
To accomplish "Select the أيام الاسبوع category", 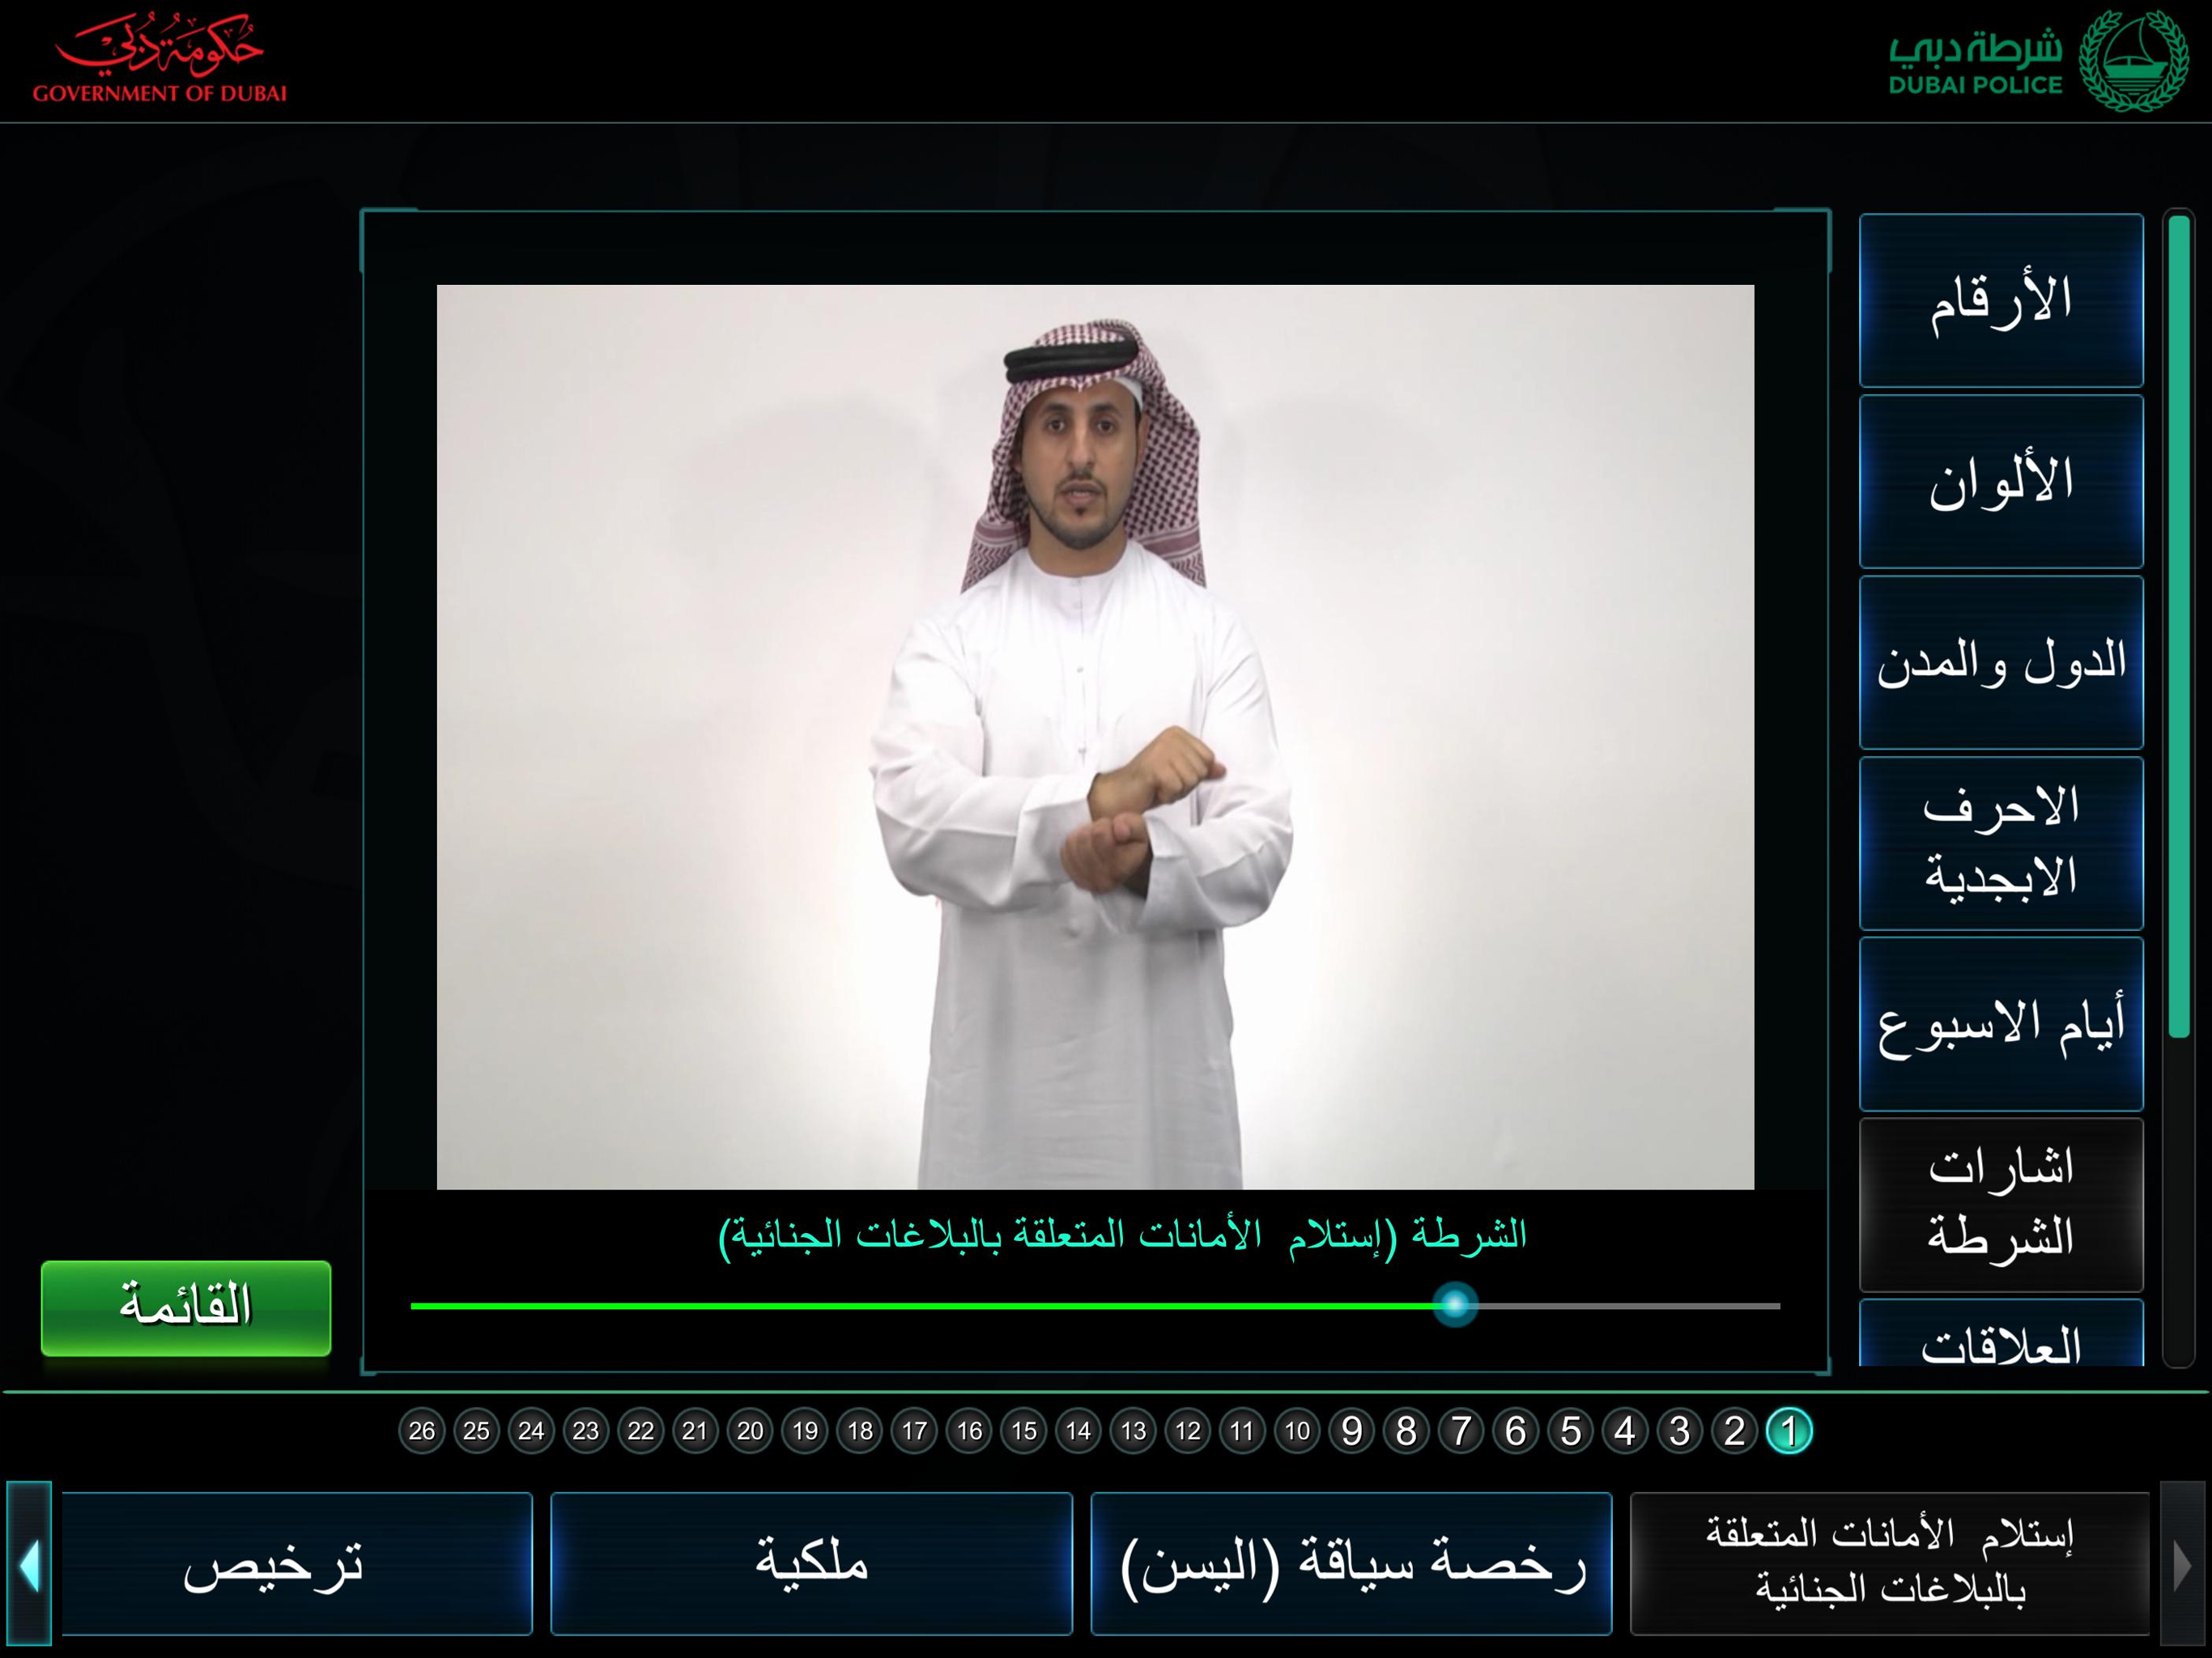I will (x=2001, y=1024).
